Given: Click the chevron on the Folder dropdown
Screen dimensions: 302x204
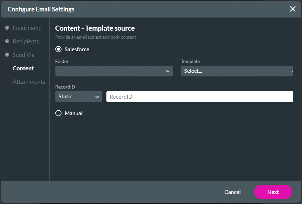Looking at the screenshot, I should (x=168, y=71).
